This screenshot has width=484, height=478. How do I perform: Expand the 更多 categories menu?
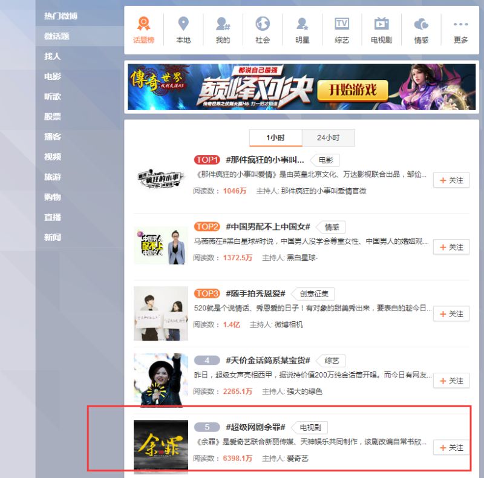[x=460, y=30]
